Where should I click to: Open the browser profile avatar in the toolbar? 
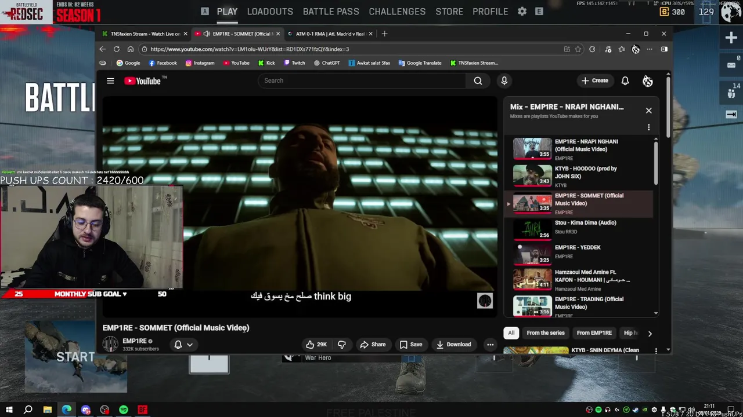click(636, 49)
